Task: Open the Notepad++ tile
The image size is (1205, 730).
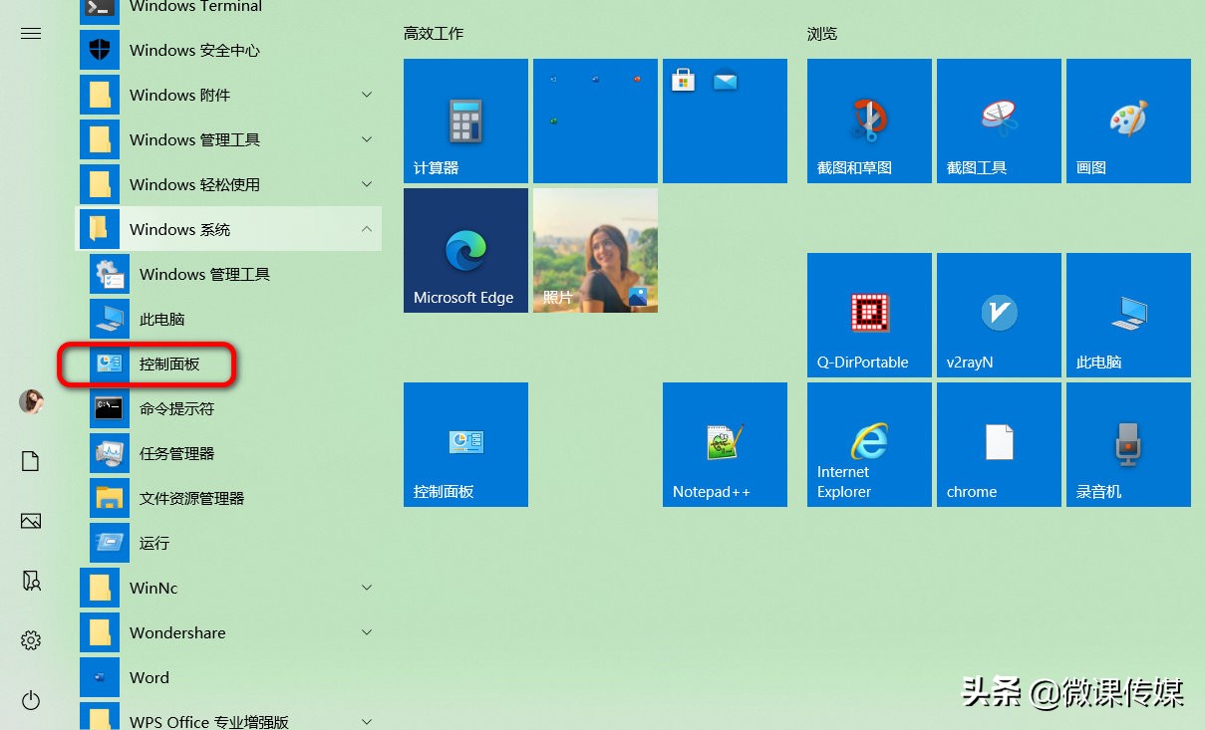Action: click(725, 444)
